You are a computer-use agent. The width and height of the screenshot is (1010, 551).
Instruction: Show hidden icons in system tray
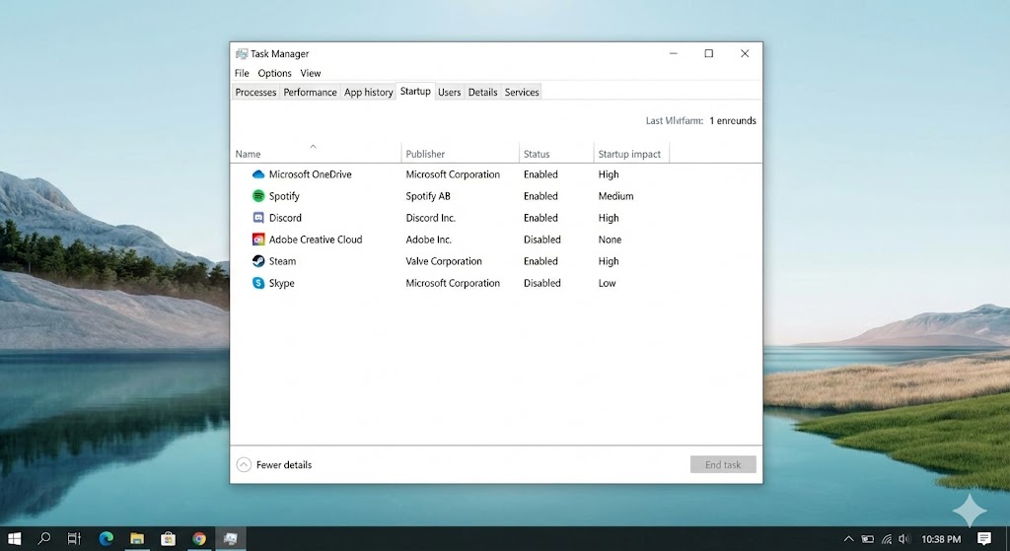point(848,539)
